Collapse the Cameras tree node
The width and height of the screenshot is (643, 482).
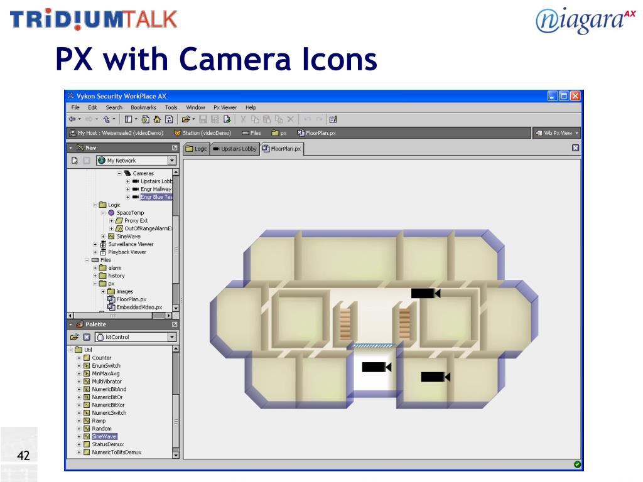[x=120, y=173]
